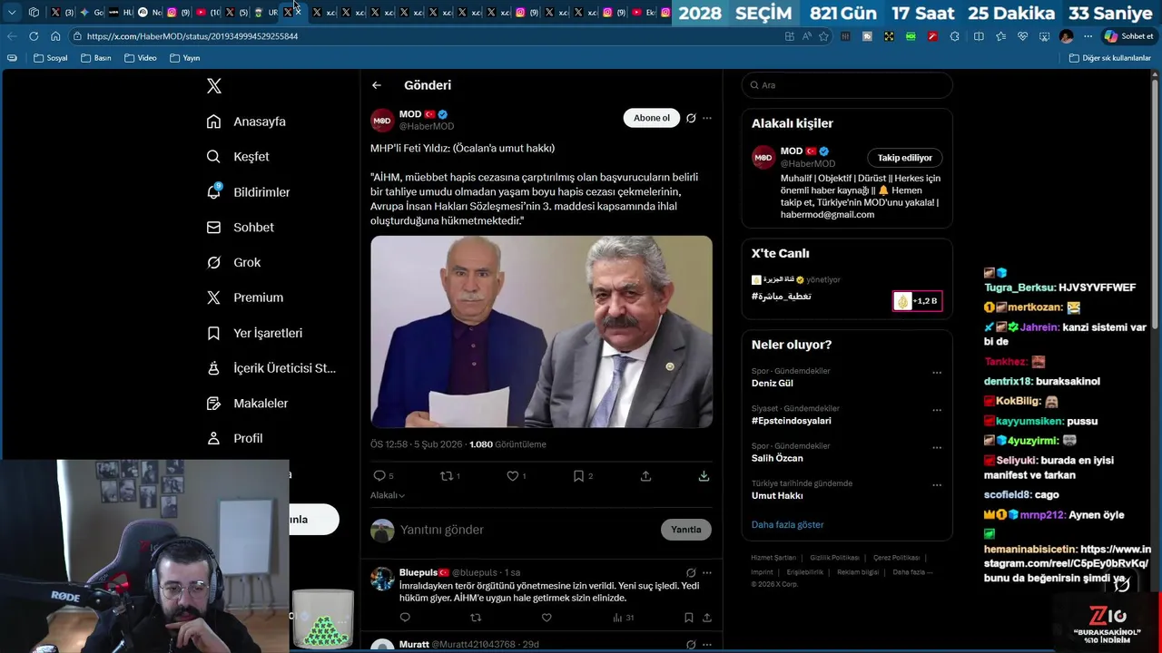Open Bluepuls profile avatar
The width and height of the screenshot is (1162, 653).
coord(382,579)
